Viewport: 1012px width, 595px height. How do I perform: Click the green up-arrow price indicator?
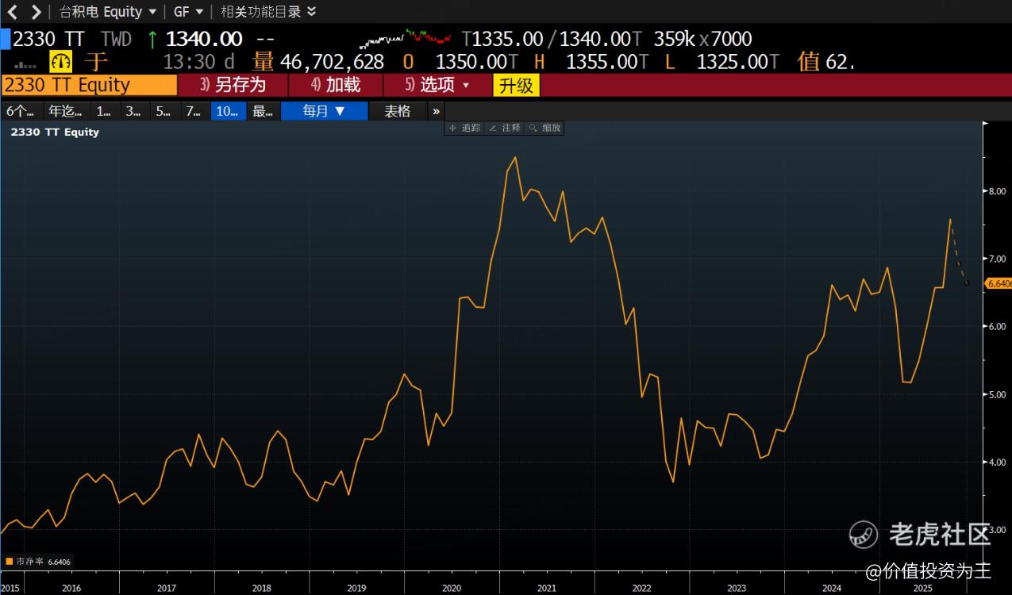(x=152, y=38)
